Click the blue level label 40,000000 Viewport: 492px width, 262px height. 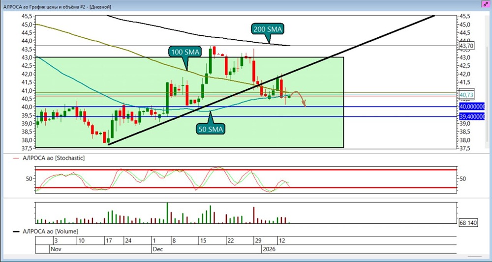472,107
